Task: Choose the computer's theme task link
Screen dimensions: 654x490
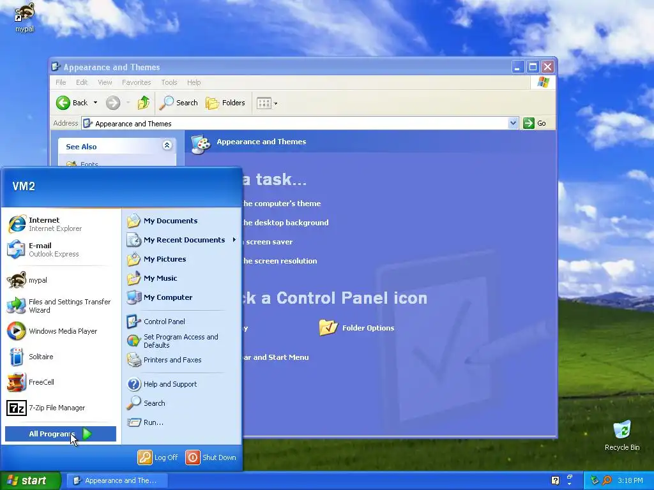Action: point(282,204)
